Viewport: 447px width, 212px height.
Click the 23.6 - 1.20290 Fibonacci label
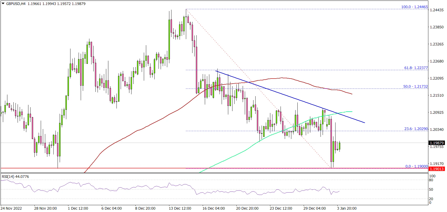pos(416,129)
